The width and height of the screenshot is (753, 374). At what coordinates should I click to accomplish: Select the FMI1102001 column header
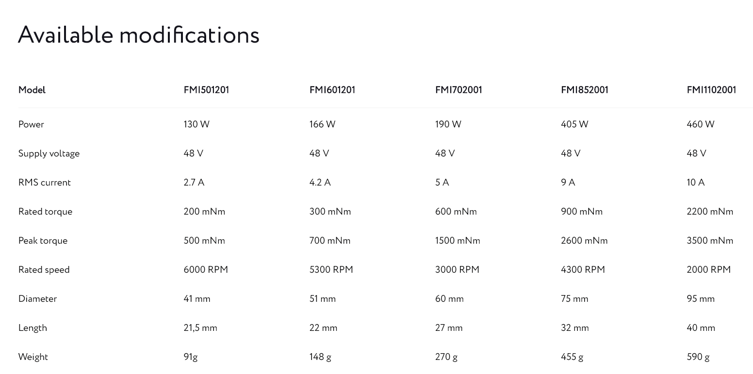711,90
